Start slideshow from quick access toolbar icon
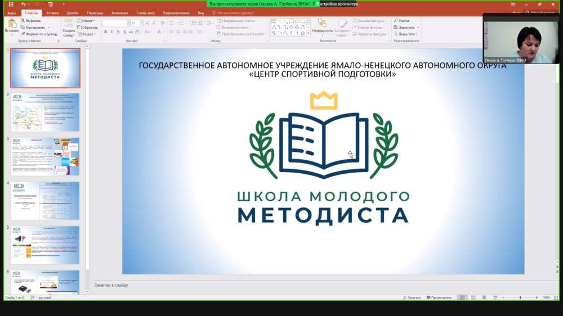Image resolution: width=563 pixels, height=316 pixels. pos(50,4)
